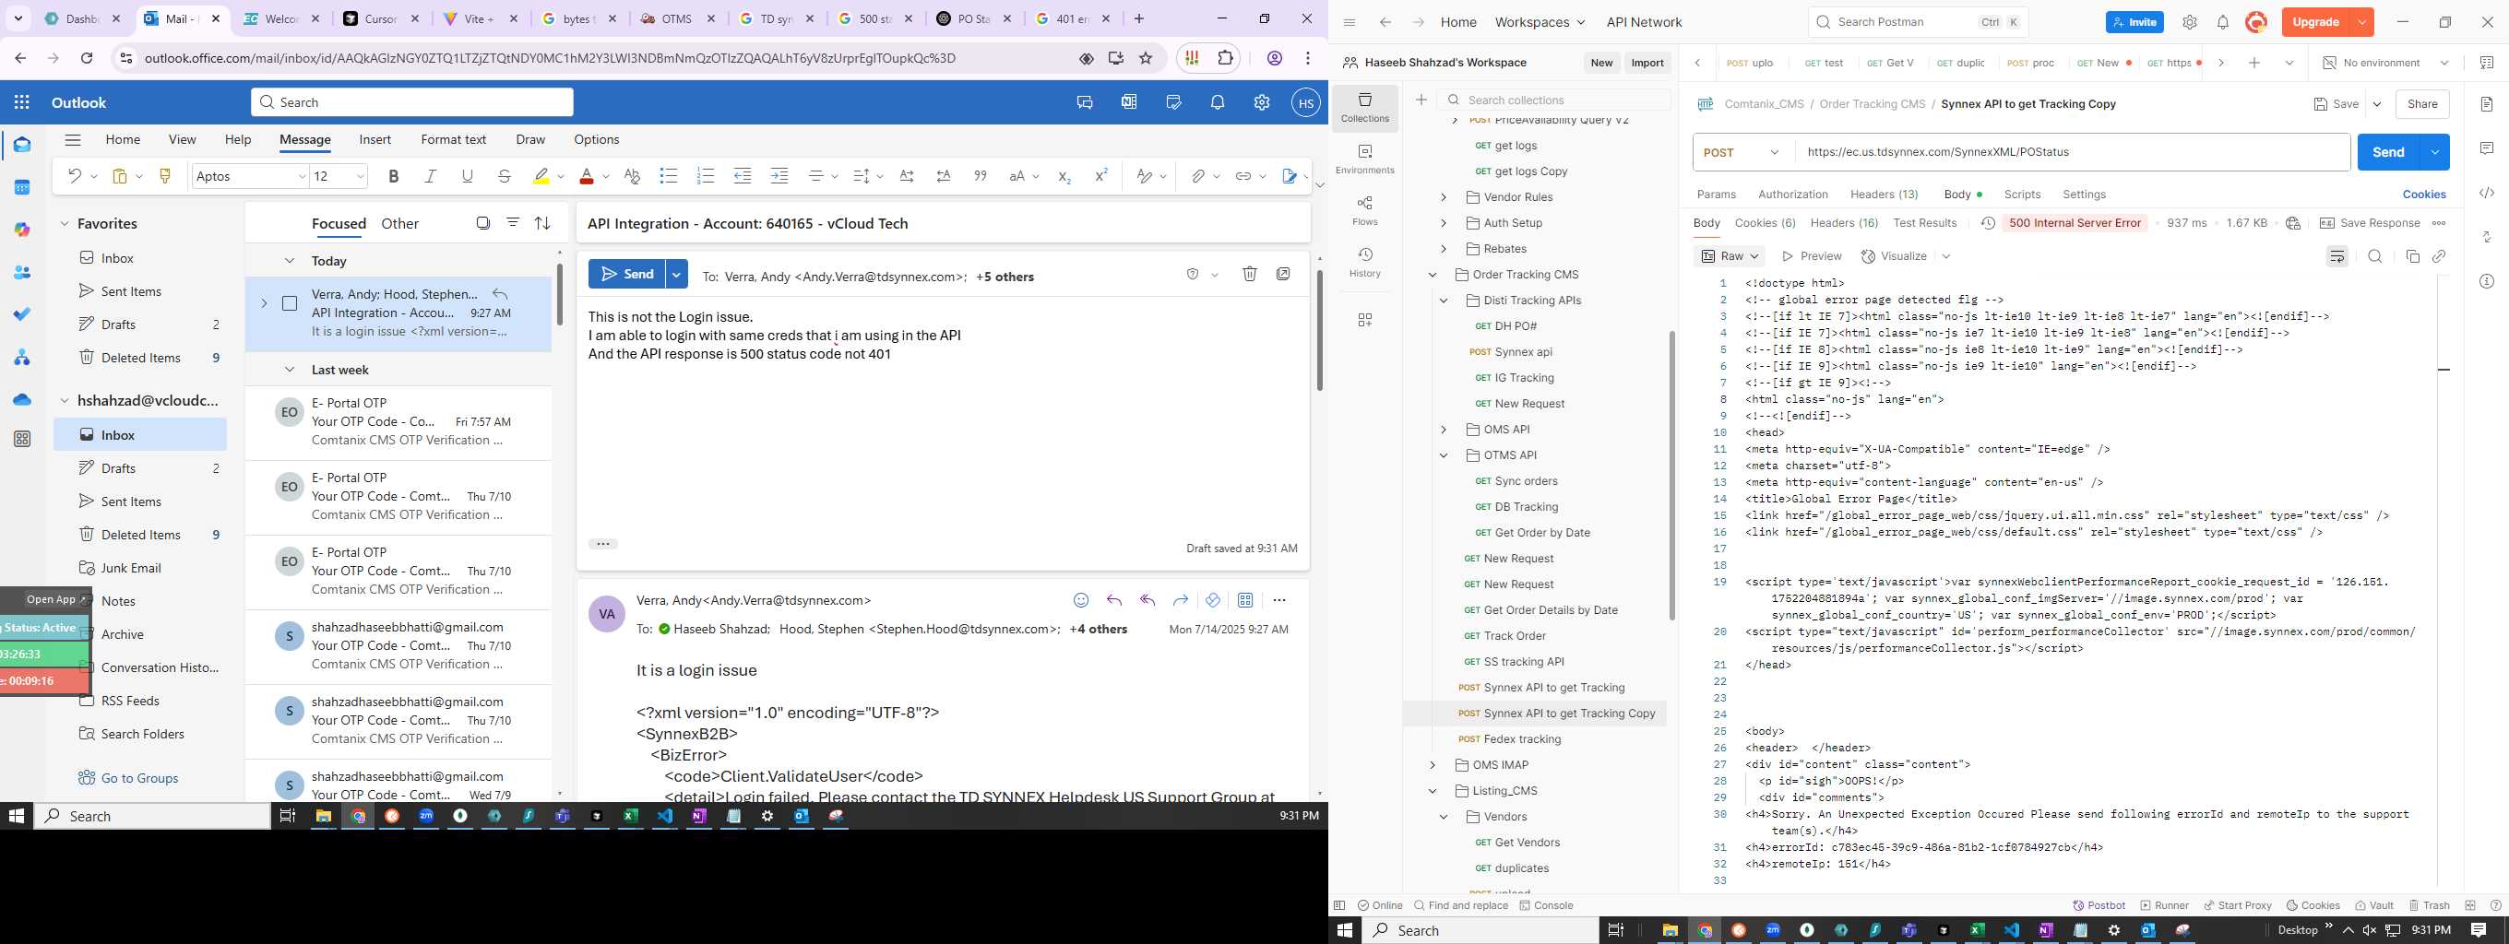
Task: Discard the email draft with trash icon
Action: (x=1250, y=275)
